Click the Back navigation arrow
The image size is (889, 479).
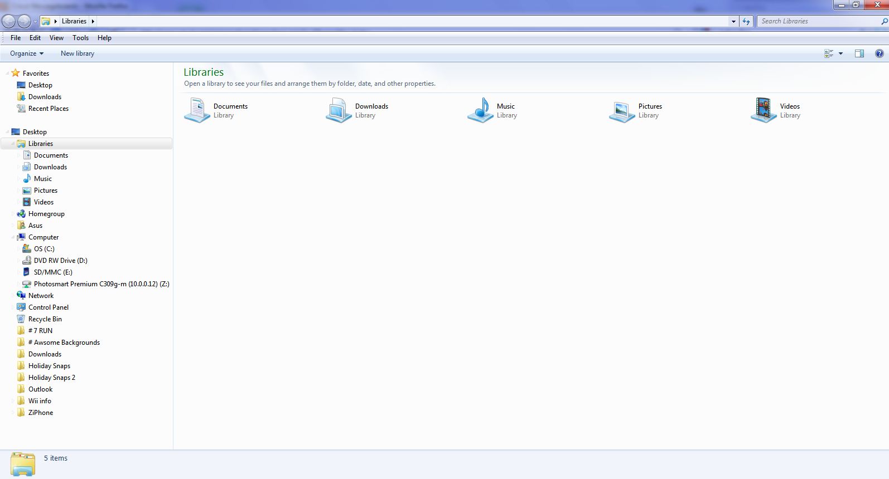8,21
